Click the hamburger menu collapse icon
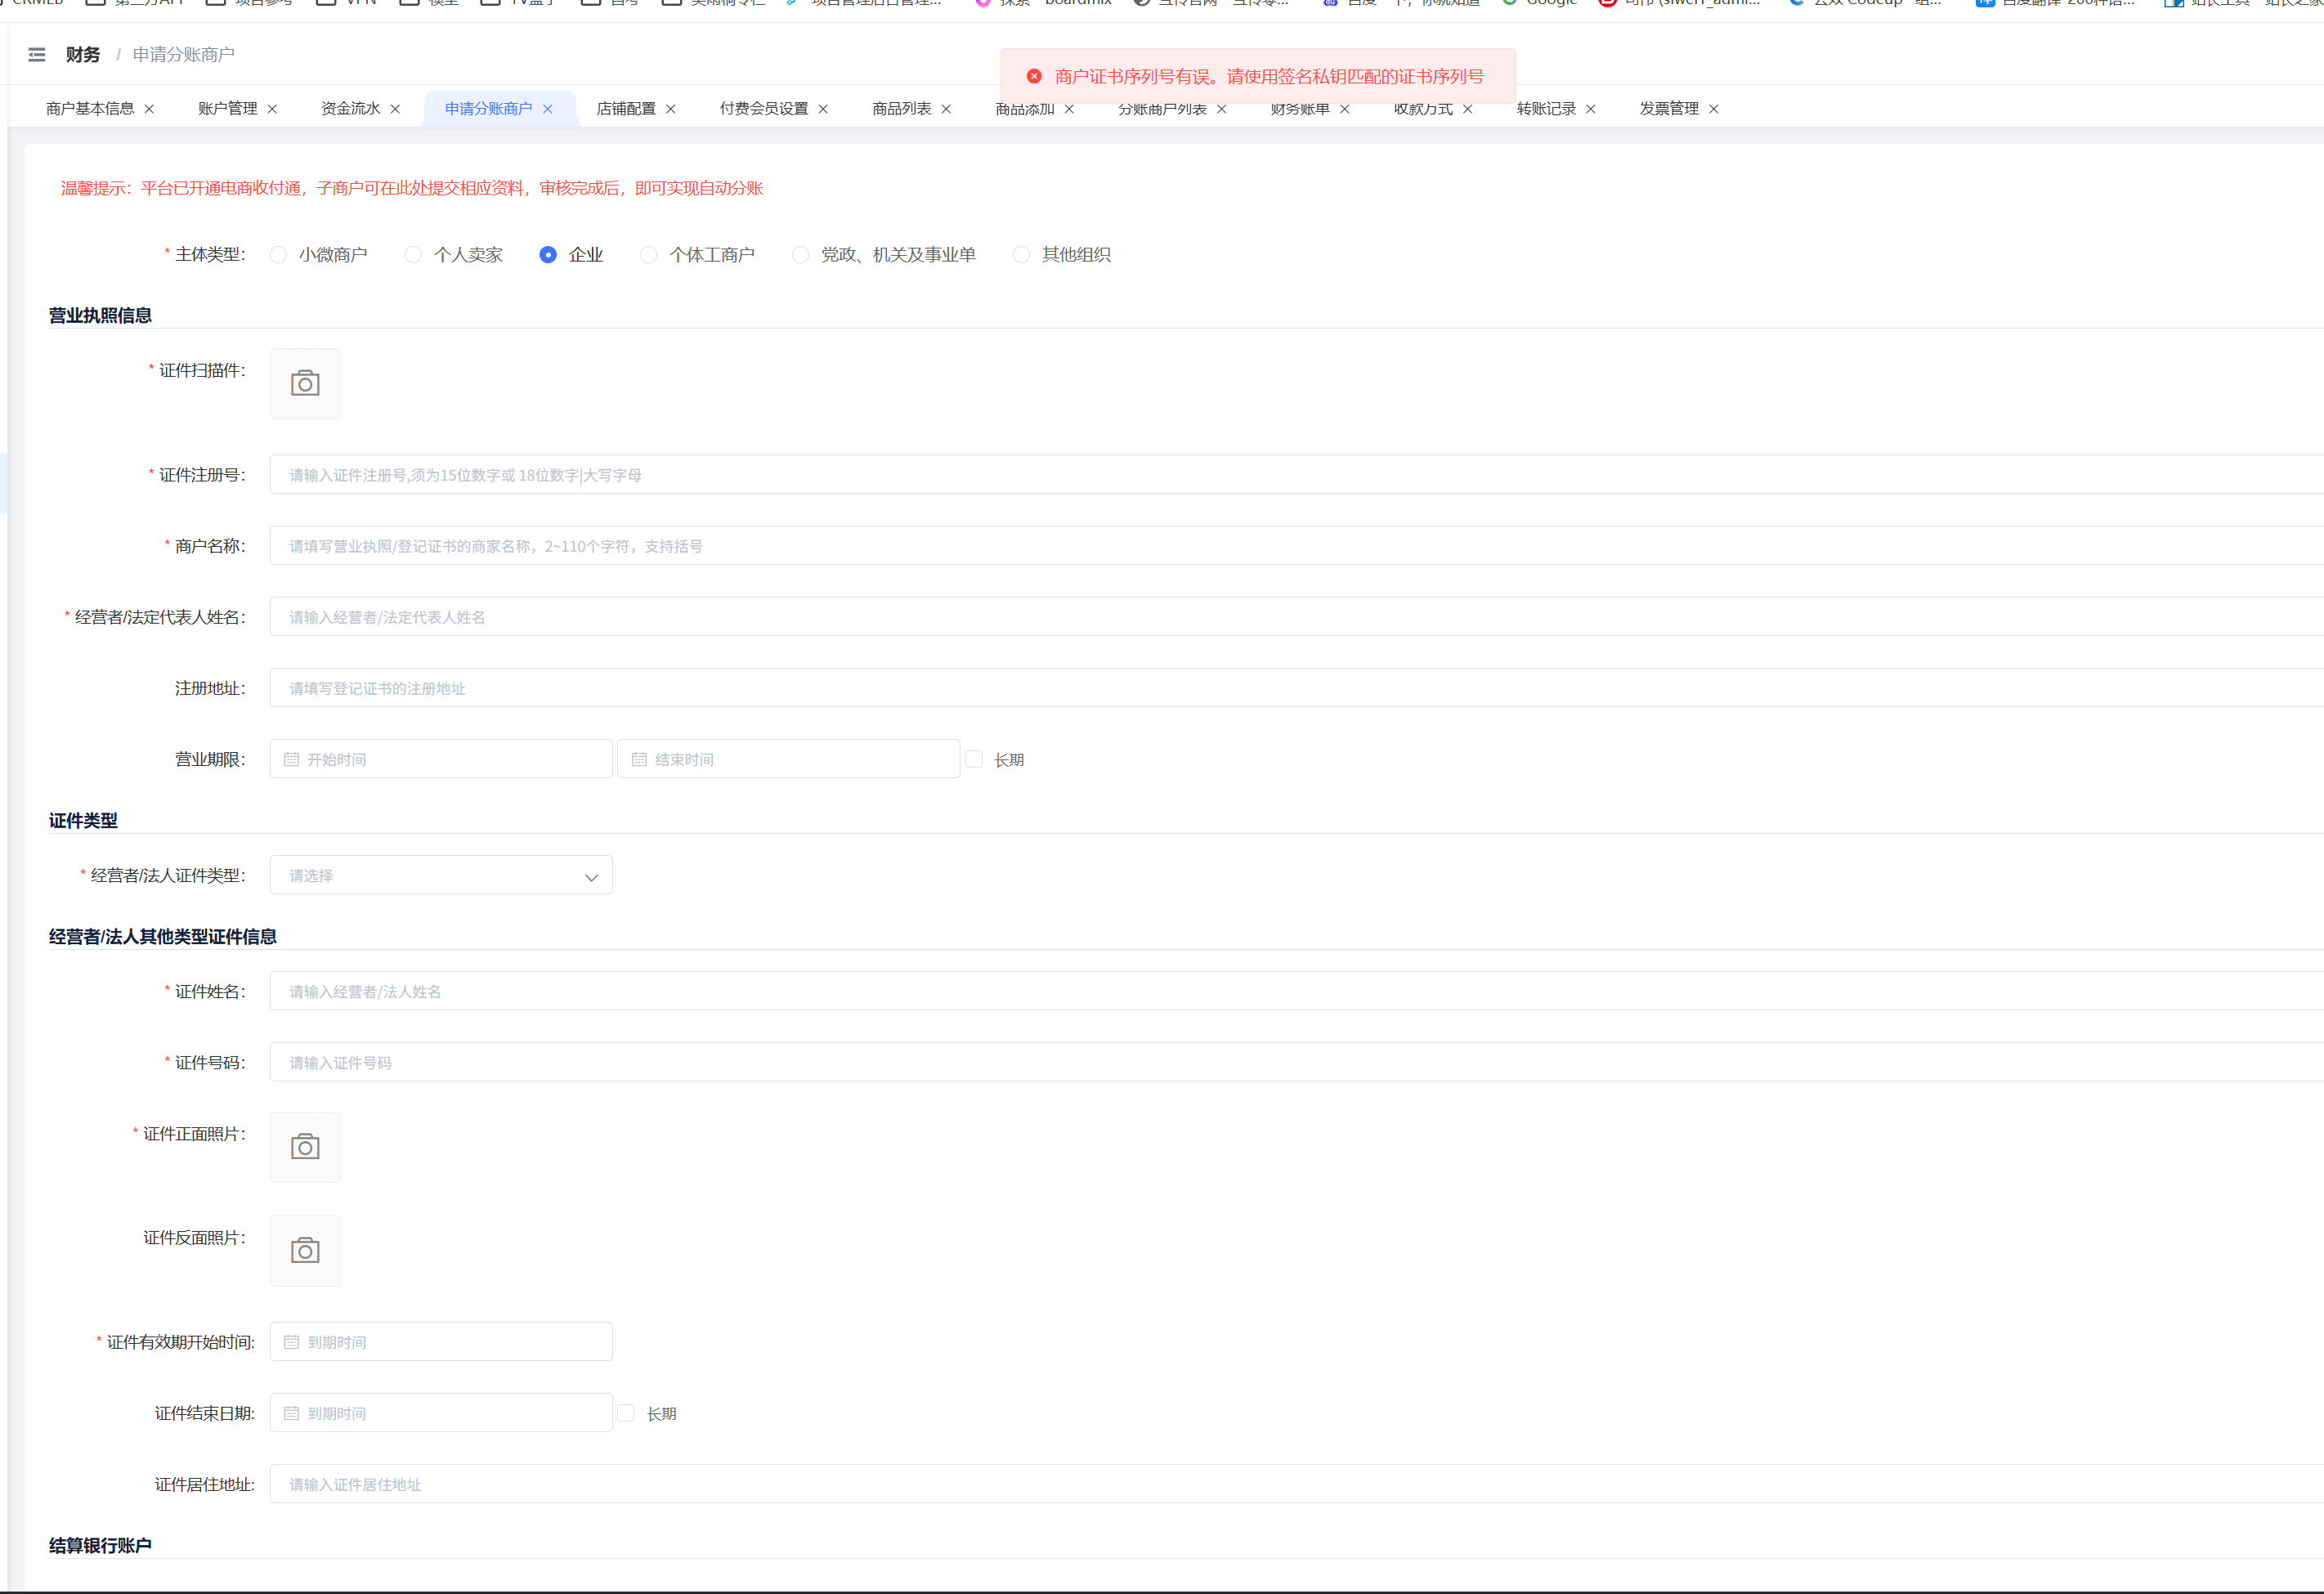2324x1594 pixels. pyautogui.click(x=37, y=55)
